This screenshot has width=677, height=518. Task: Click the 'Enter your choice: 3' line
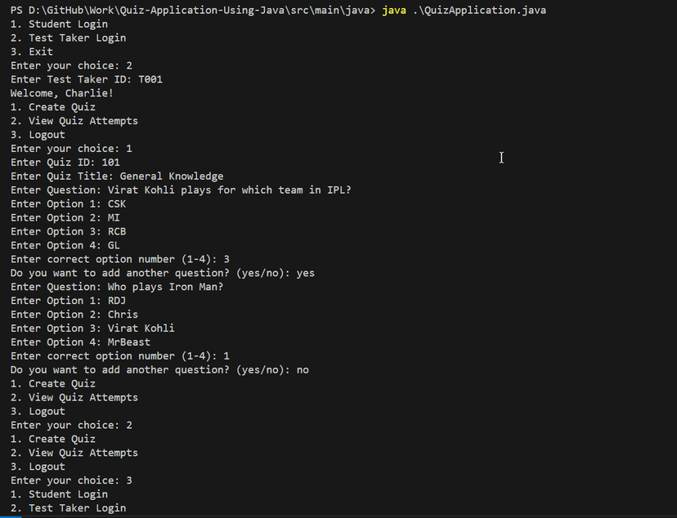tap(71, 480)
